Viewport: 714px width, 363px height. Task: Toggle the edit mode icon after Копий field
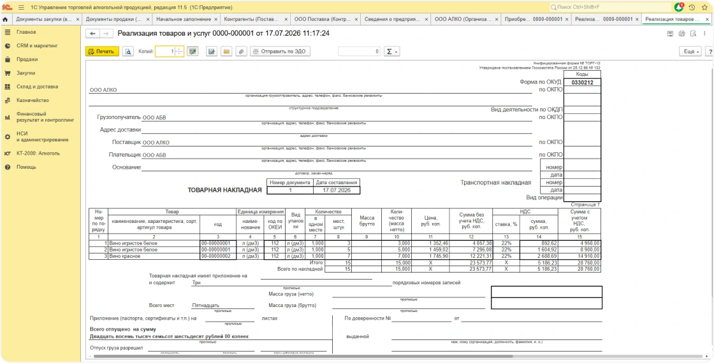click(x=193, y=52)
